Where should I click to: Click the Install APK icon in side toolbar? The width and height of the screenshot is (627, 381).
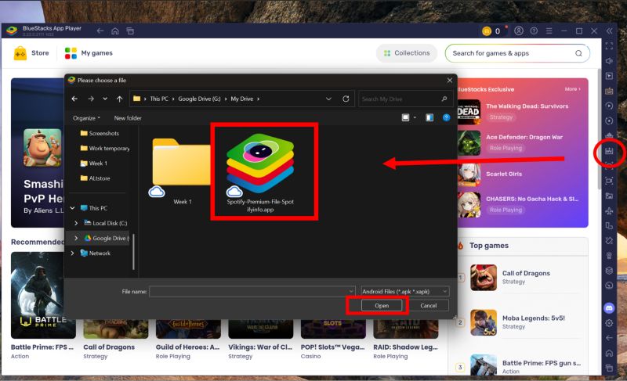[x=609, y=151]
